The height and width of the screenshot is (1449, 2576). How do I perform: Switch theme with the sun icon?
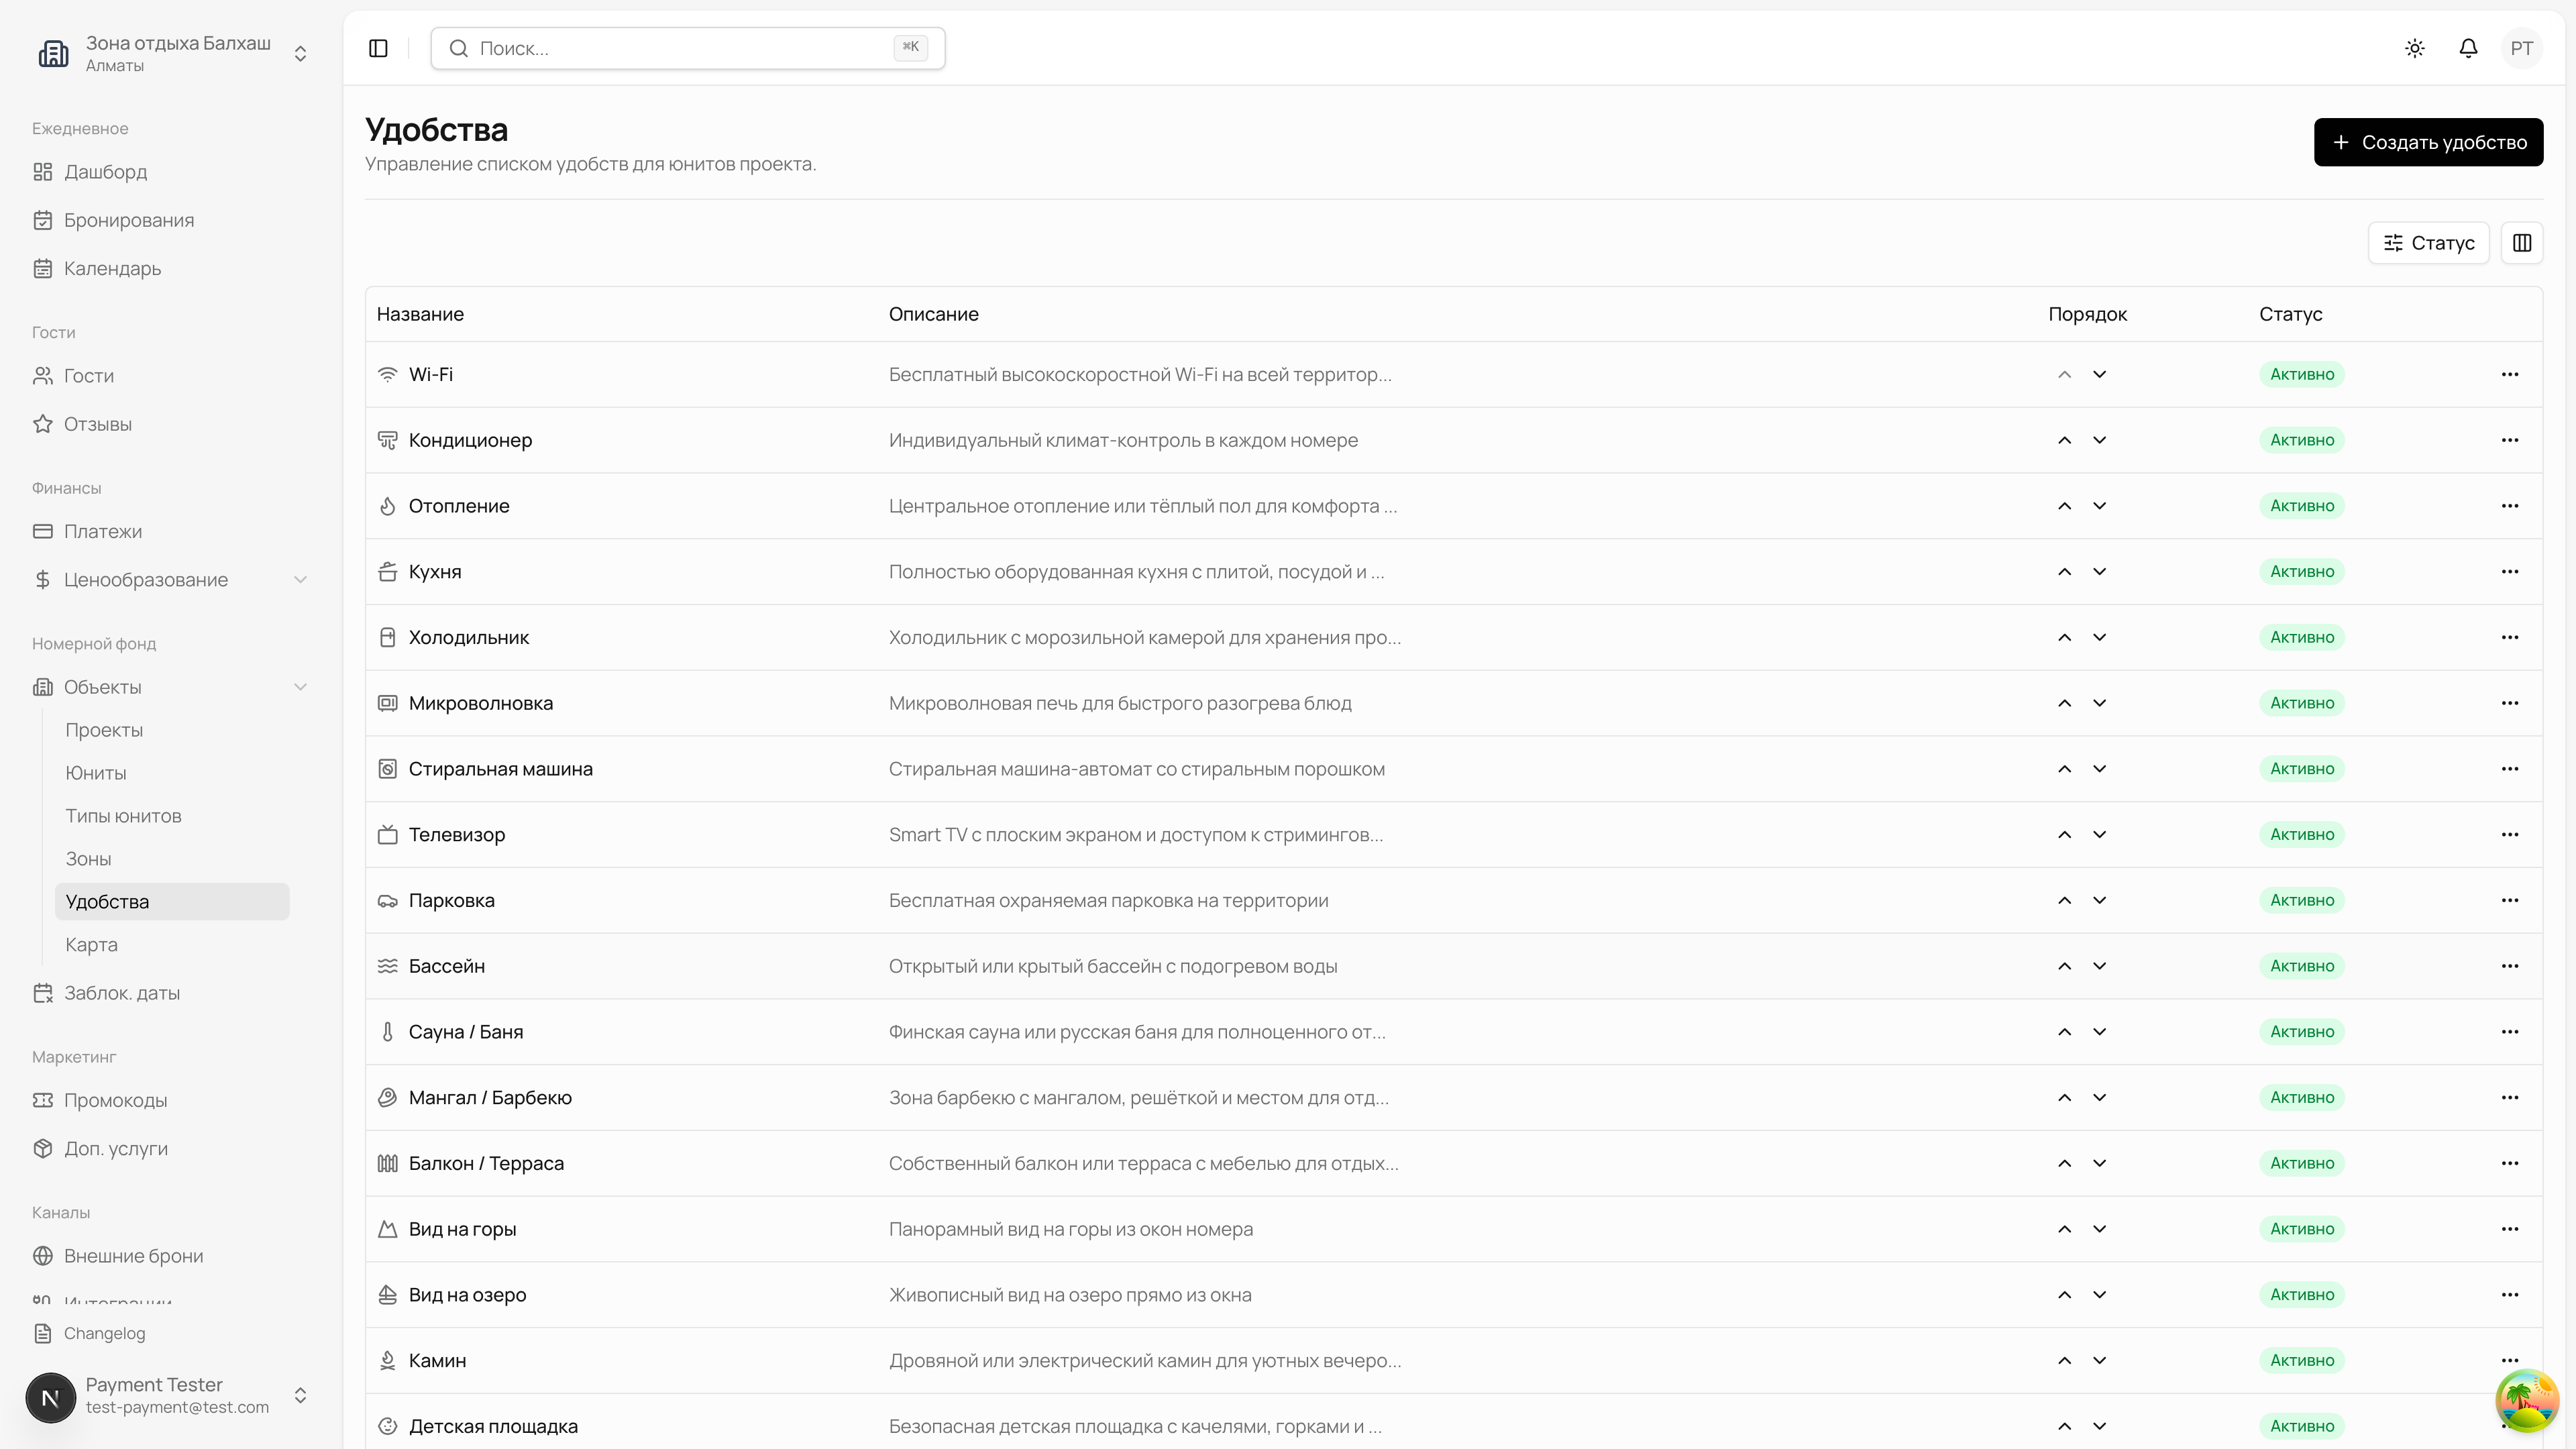point(2415,48)
